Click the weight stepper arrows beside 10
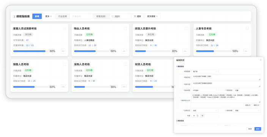Viewport: 267px width, 137px height. tap(198, 115)
